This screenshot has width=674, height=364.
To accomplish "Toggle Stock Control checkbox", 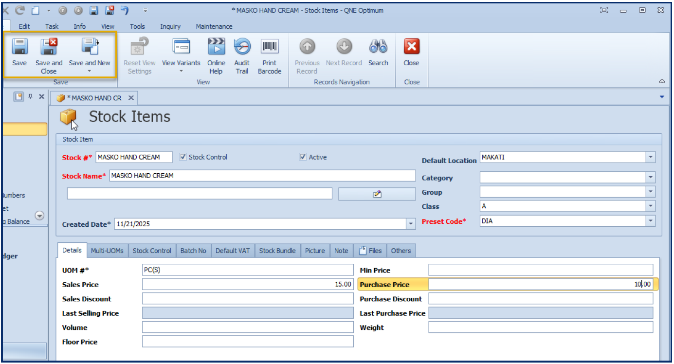I will pyautogui.click(x=183, y=157).
